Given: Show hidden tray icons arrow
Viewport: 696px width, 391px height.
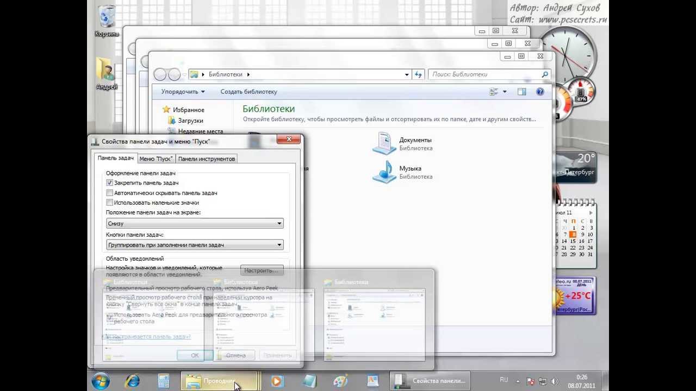Looking at the screenshot, I should (518, 382).
